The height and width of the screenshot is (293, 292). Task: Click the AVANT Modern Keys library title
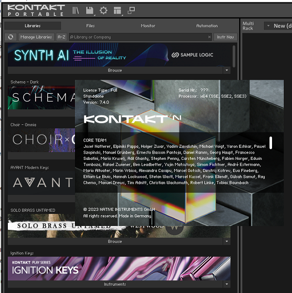coord(30,168)
